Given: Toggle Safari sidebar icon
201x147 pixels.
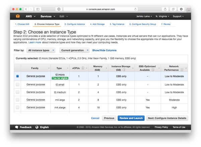Looking at the screenshot, I should click(x=38, y=9).
